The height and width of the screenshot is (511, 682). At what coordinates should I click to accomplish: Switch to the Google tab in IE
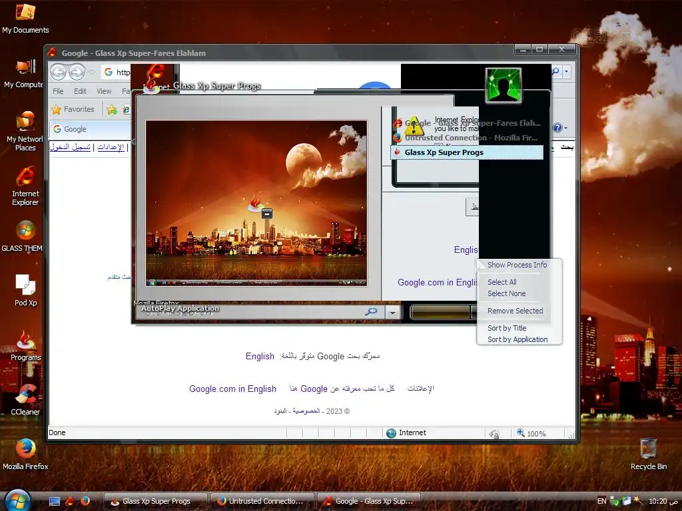tap(90, 129)
